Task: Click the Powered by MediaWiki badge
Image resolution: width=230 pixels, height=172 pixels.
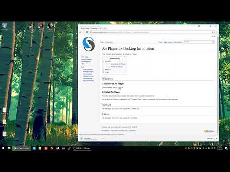Action: click(209, 131)
